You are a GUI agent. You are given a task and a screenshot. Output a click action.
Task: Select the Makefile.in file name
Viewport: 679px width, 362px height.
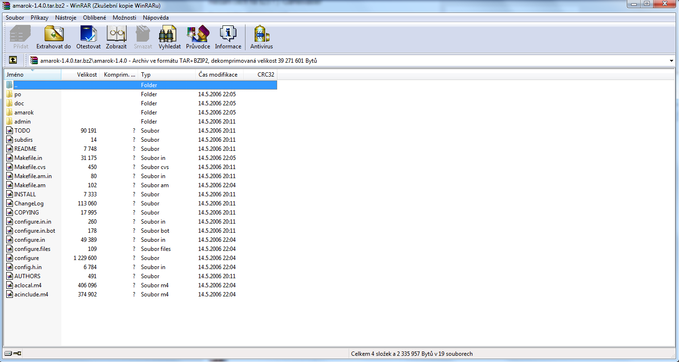tap(28, 158)
